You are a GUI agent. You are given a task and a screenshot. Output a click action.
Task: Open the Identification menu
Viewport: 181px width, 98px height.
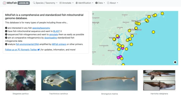(x=84, y=3)
